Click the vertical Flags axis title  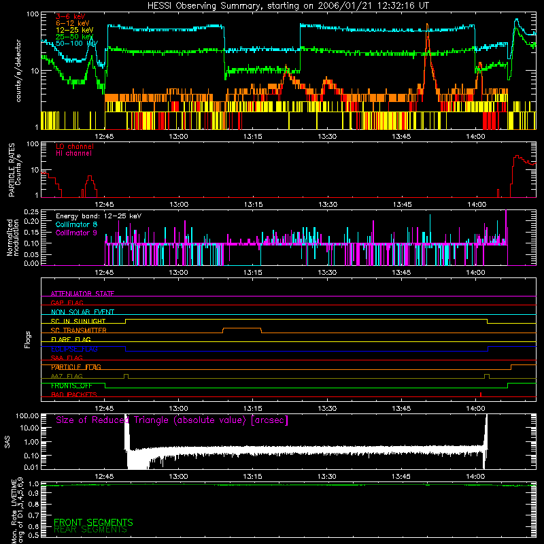[x=28, y=339]
